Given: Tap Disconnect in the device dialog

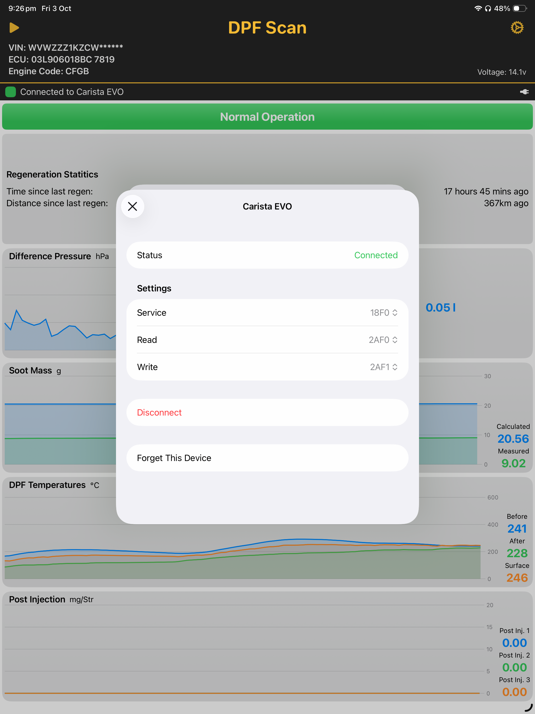Looking at the screenshot, I should click(x=267, y=412).
